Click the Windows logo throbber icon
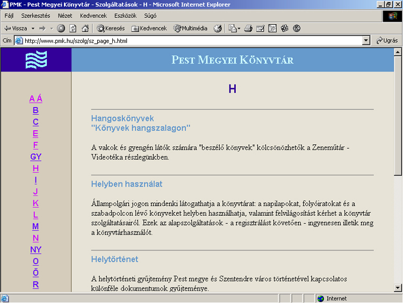Screen dimensions: 403x303 coord(392,16)
